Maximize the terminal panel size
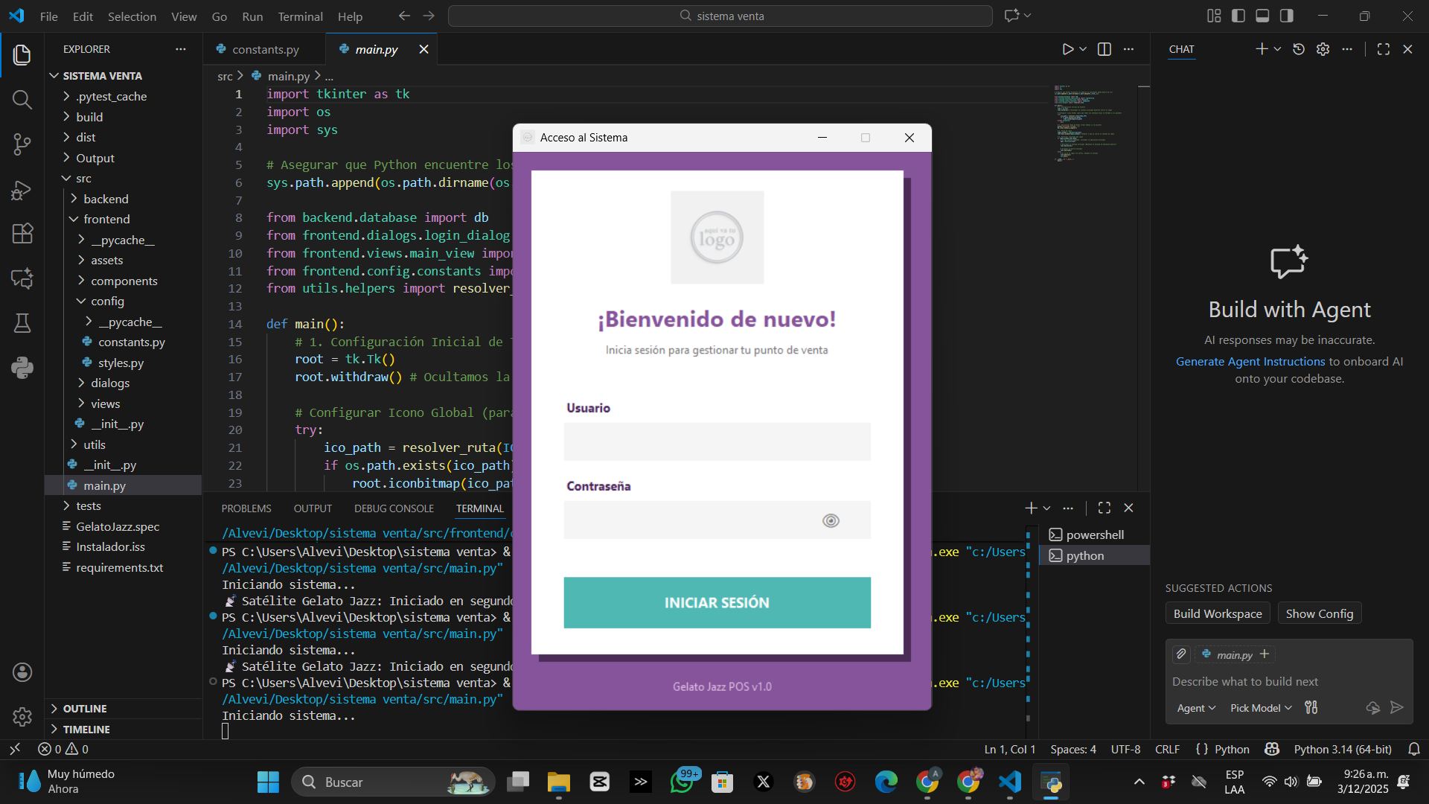Viewport: 1429px width, 804px height. tap(1104, 508)
